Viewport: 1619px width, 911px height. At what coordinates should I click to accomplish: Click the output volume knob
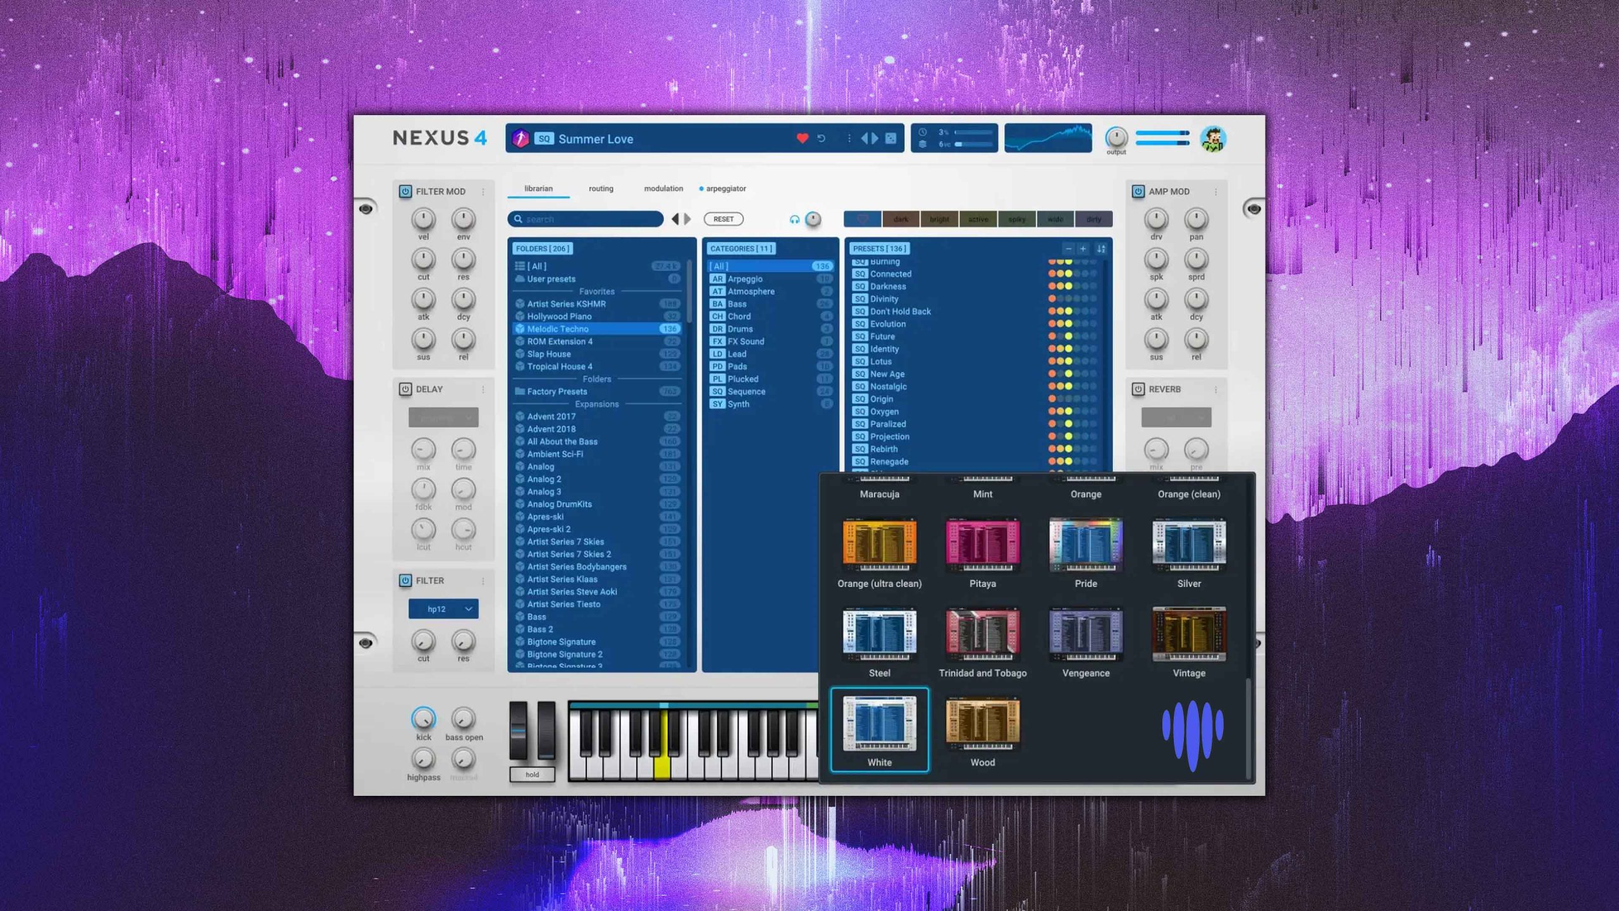pos(1116,137)
